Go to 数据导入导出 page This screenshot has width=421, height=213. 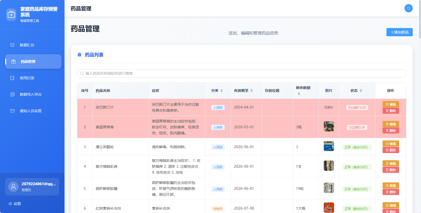click(33, 94)
